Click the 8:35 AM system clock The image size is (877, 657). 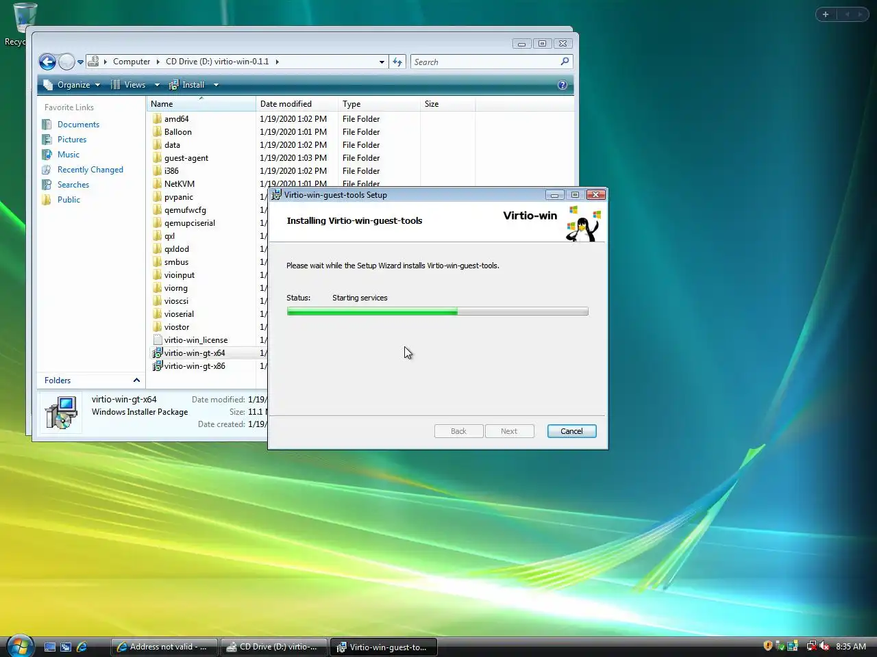pyautogui.click(x=851, y=647)
